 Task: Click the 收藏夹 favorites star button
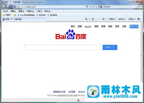6,15
